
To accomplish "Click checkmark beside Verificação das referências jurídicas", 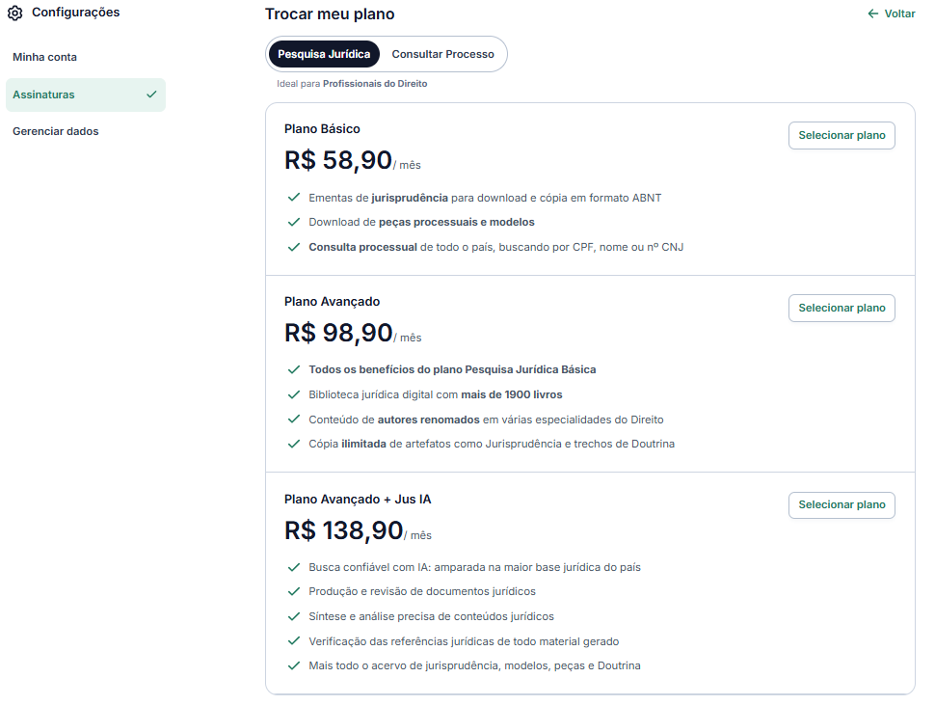I will tap(294, 641).
